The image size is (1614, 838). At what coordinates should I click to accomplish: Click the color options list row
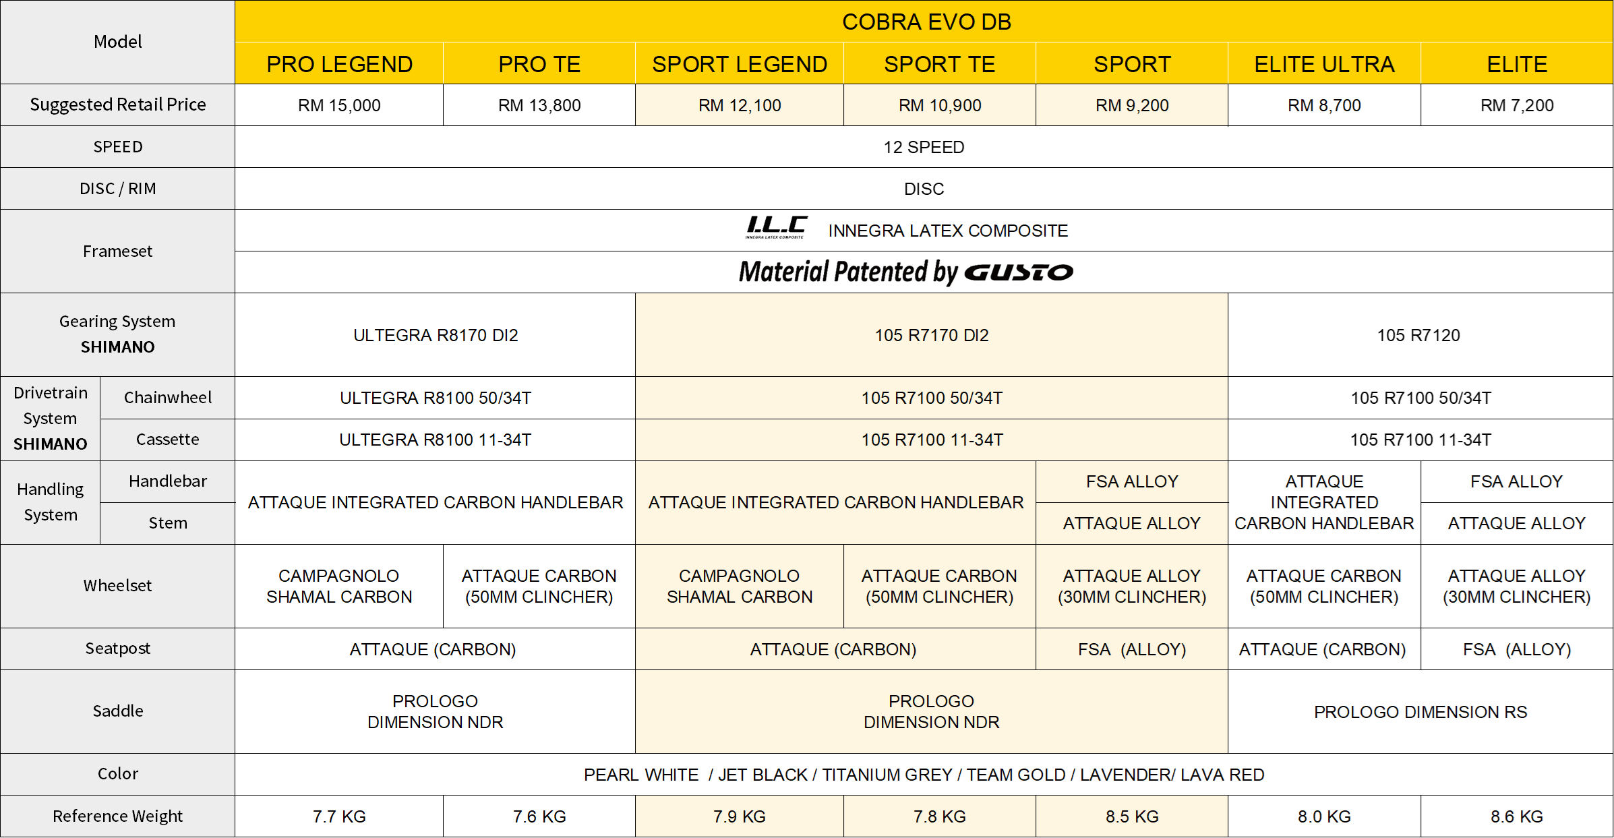924,775
